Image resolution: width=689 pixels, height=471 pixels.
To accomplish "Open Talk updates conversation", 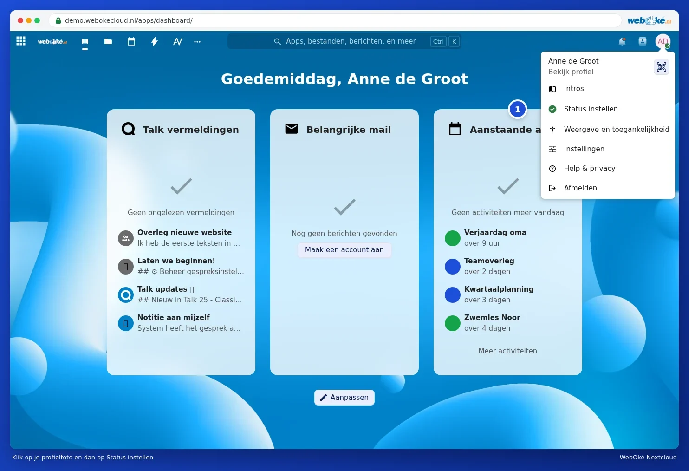I will (181, 294).
